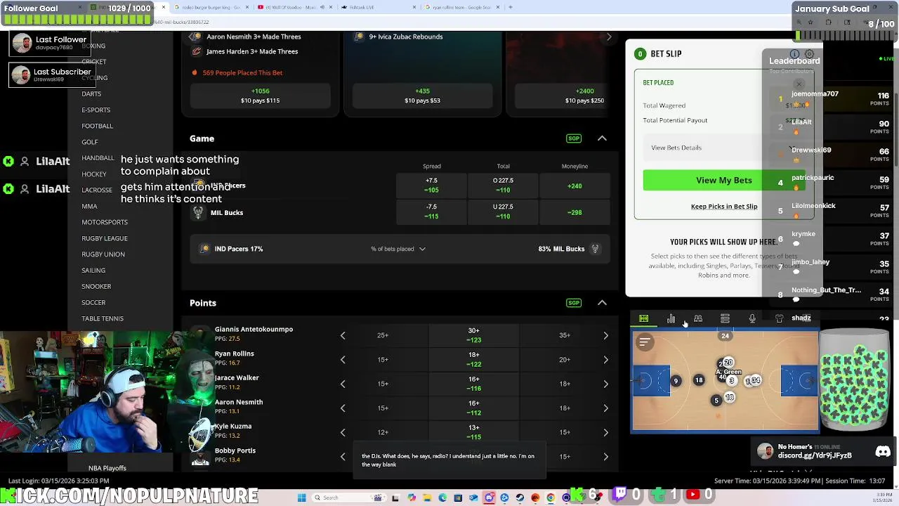Open the standings list tab in tracker
This screenshot has height=506, width=899.
click(725, 318)
